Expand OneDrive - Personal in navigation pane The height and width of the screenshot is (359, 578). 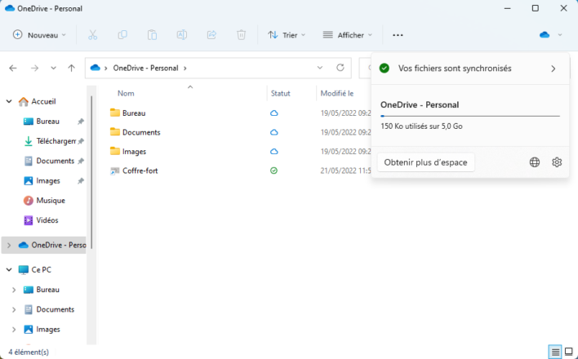point(9,245)
